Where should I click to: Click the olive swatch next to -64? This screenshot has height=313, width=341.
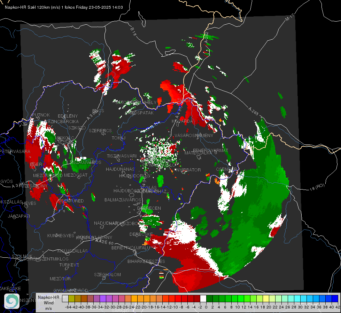[x=71, y=298]
